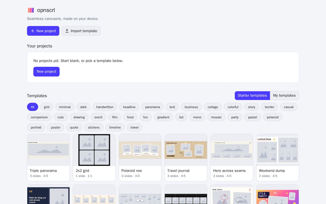Apply the pastel tag filter
Image resolution: width=326 pixels, height=204 pixels.
(253, 117)
